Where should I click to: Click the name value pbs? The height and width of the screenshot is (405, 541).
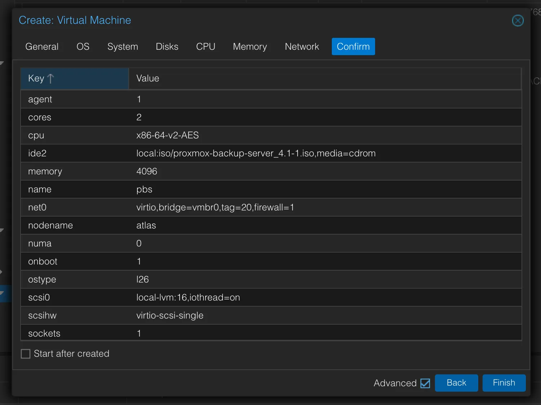point(144,190)
